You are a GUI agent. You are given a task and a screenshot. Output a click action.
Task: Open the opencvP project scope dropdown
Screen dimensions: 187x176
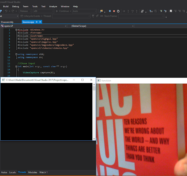tap(34, 26)
